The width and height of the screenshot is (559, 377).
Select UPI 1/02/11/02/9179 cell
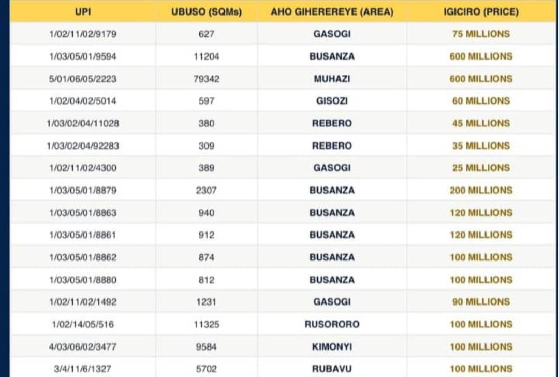point(83,34)
